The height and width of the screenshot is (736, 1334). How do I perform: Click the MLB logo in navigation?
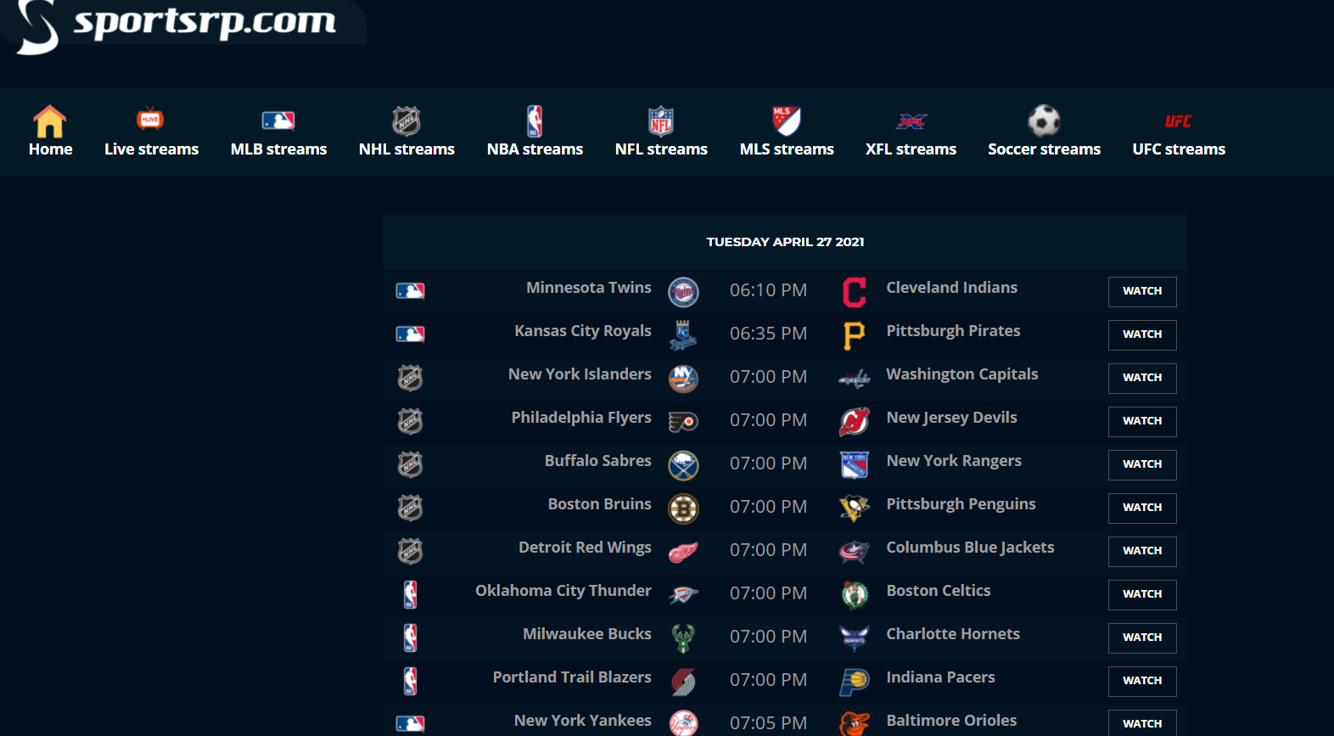(x=278, y=121)
